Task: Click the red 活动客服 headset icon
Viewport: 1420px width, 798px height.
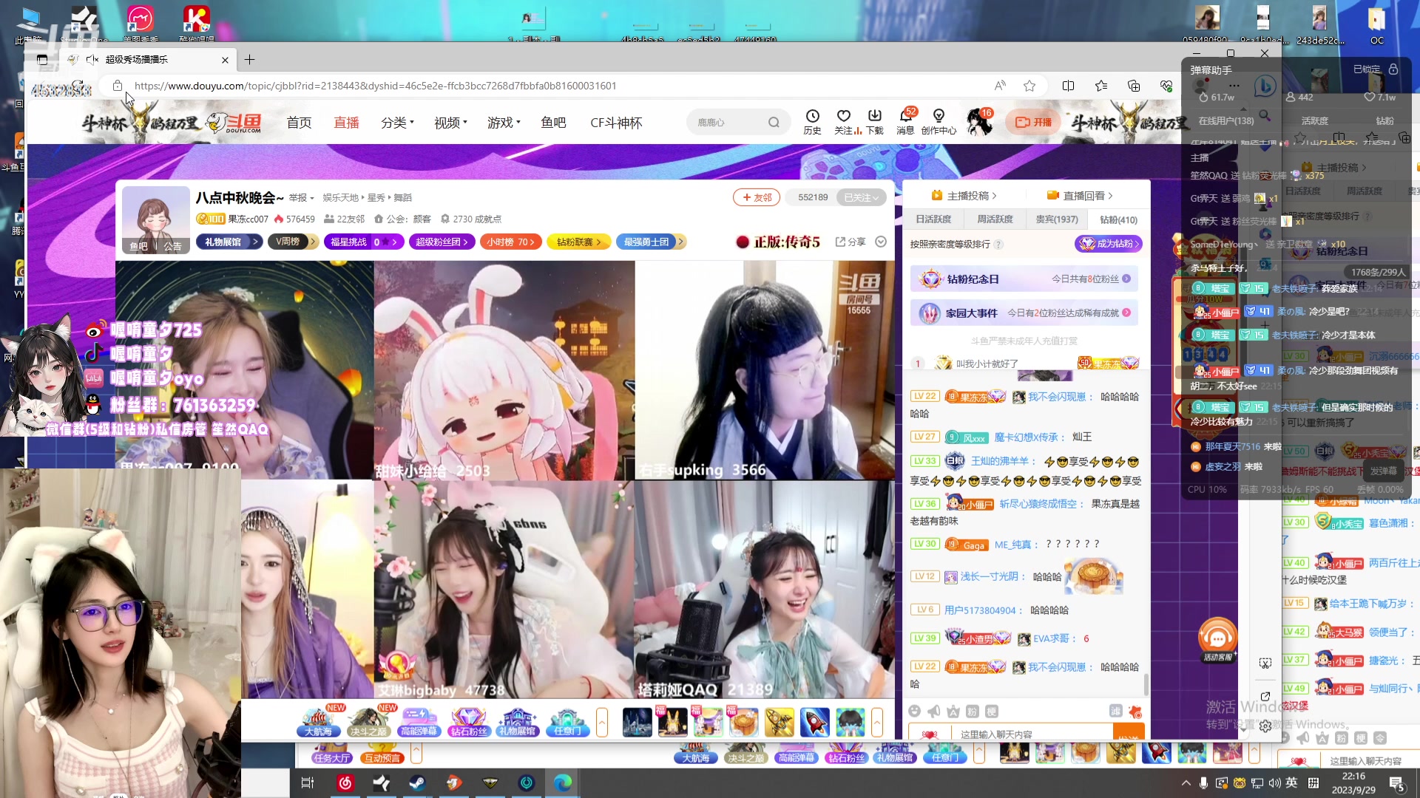Action: click(x=1217, y=638)
